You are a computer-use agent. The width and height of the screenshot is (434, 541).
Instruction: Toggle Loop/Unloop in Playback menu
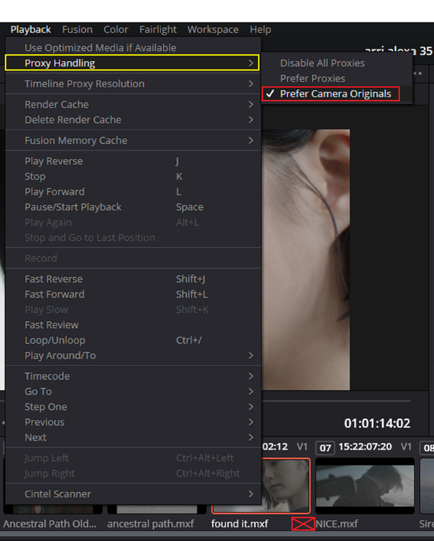point(133,340)
